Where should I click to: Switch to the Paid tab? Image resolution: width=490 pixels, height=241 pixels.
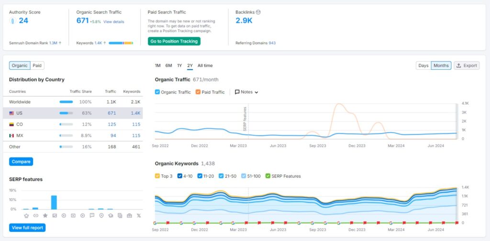point(37,66)
